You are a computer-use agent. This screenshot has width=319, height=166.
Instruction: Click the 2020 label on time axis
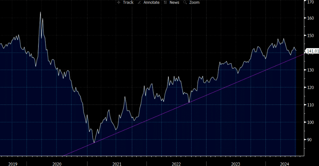[57, 164]
